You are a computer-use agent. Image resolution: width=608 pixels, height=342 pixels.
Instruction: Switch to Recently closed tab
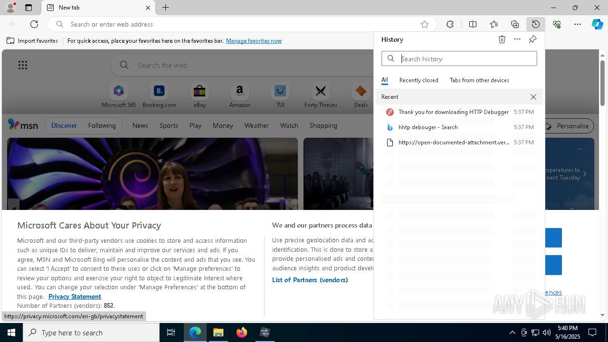coord(419,80)
